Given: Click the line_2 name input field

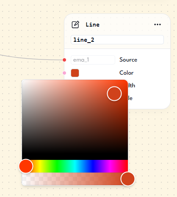Looking at the screenshot, I should click(x=117, y=40).
